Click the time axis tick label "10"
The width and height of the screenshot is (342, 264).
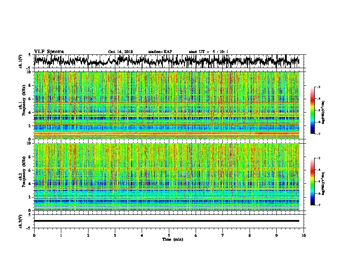(304, 236)
